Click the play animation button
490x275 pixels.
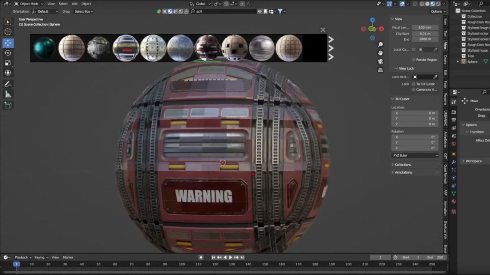click(231, 257)
